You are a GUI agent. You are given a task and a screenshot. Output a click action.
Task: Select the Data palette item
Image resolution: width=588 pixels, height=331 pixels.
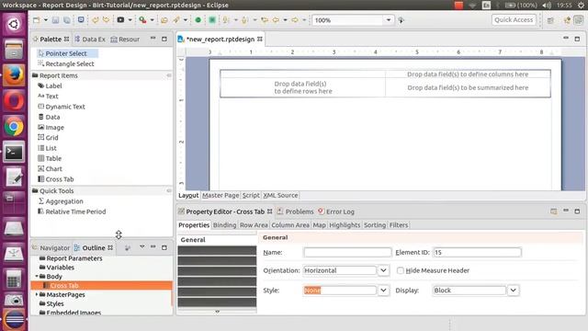tap(49, 117)
